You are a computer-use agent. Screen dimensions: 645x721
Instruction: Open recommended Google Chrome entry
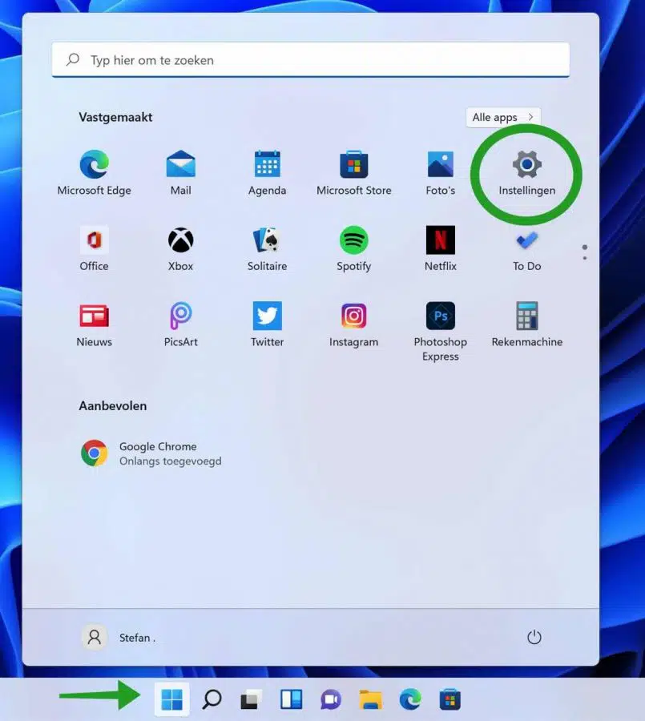point(151,453)
